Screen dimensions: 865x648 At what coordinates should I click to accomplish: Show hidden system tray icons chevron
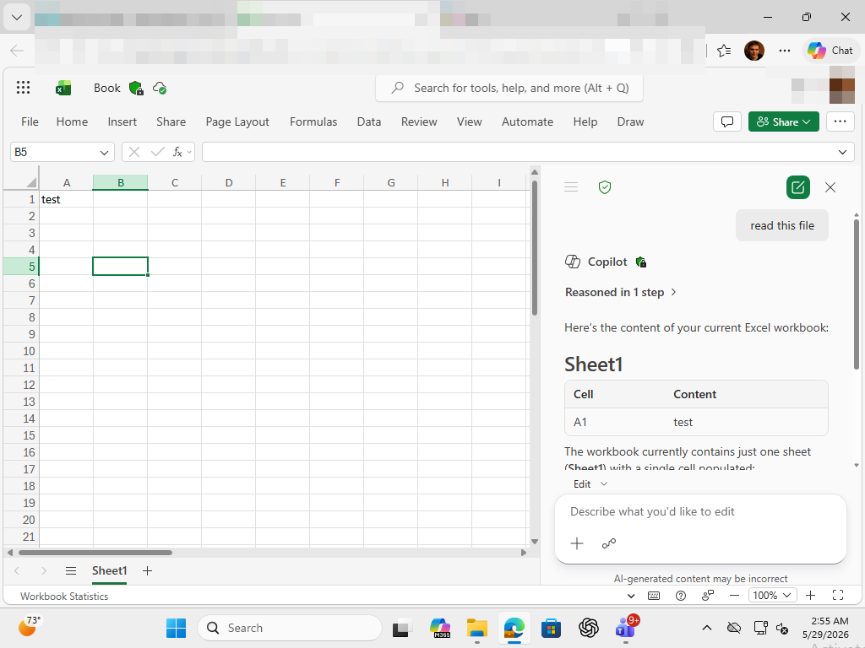coord(707,628)
